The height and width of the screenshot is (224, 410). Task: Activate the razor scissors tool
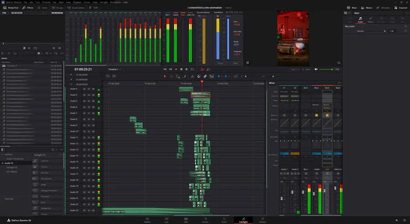[192, 76]
